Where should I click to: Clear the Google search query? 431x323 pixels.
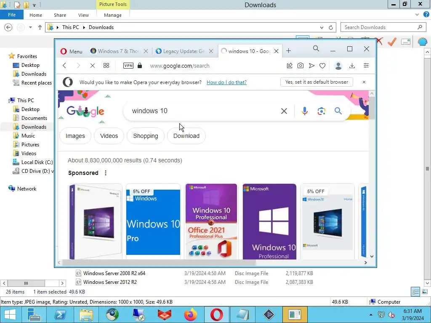point(284,111)
